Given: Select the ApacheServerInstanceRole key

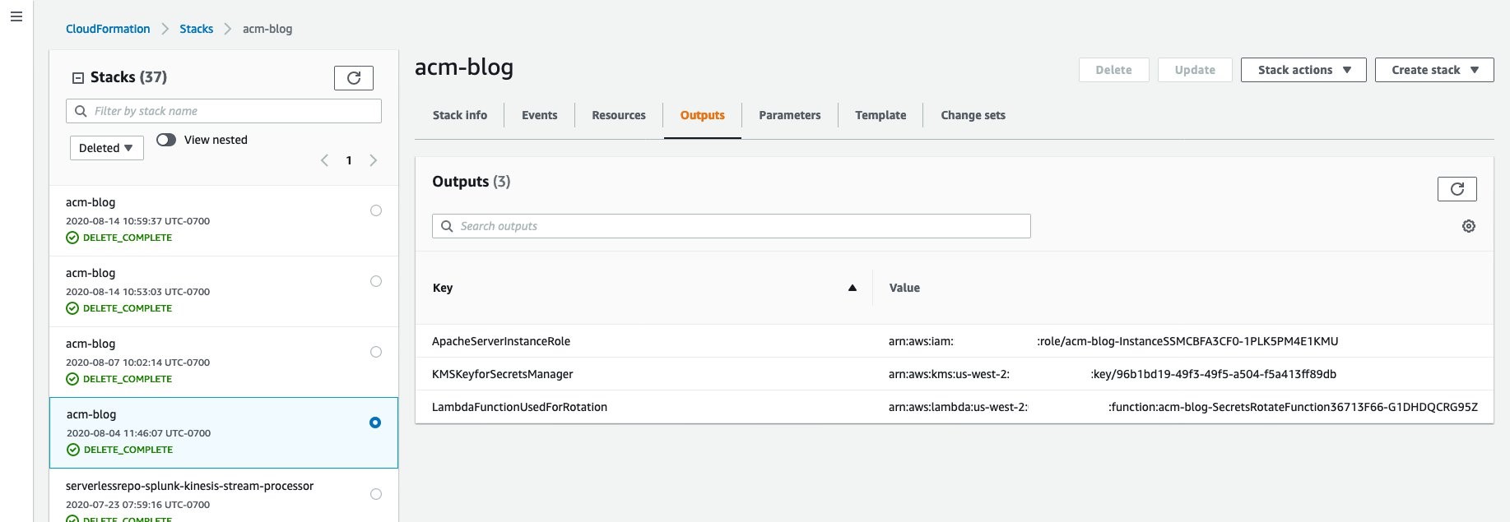Looking at the screenshot, I should click(501, 341).
